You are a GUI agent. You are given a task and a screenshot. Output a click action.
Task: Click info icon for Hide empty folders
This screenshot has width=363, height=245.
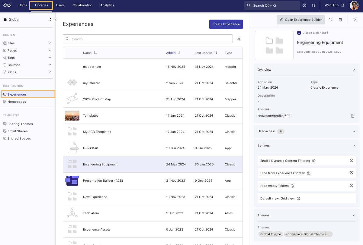[x=292, y=186]
